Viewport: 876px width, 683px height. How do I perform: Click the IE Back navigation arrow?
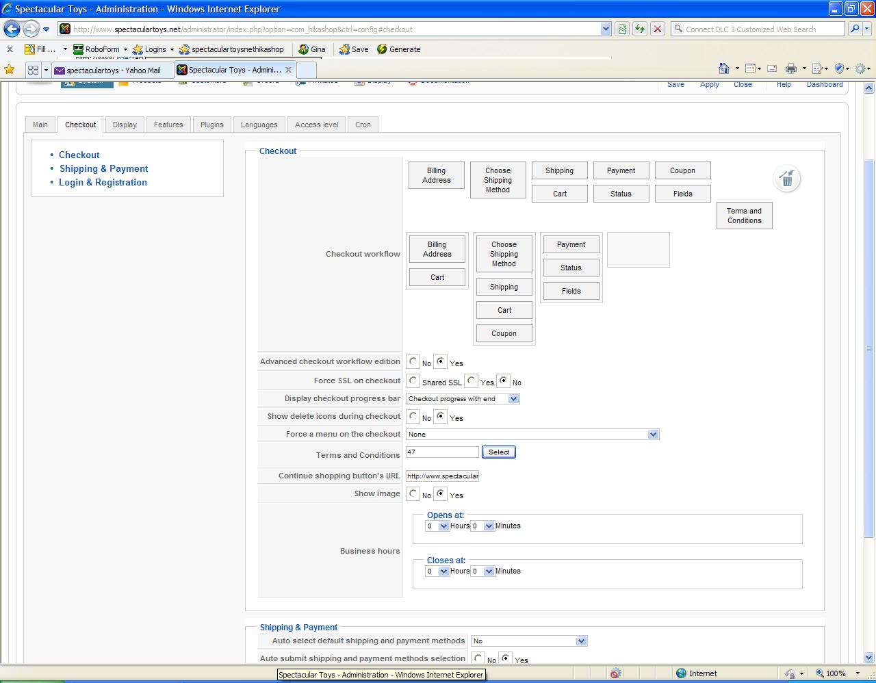point(12,29)
